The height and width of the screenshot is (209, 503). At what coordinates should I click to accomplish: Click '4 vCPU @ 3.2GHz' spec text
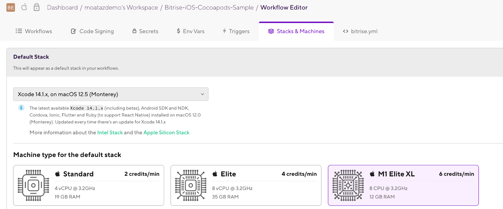pos(75,188)
